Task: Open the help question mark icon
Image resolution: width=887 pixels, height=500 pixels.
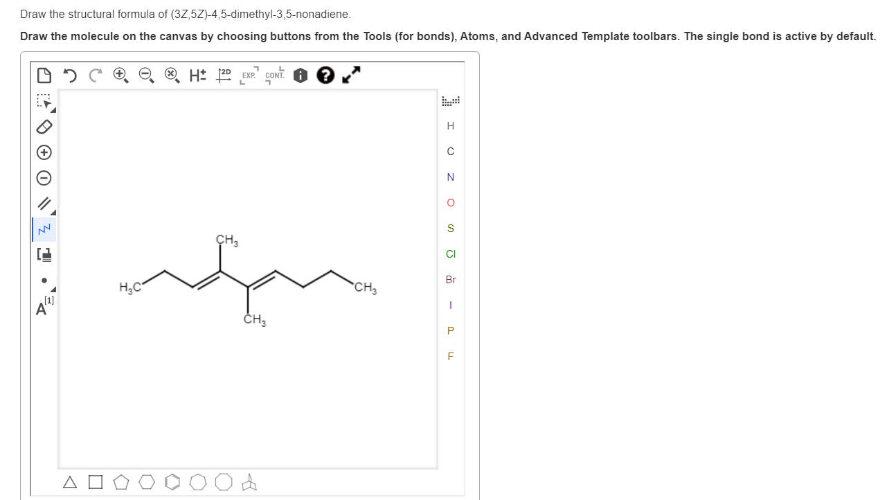Action: [325, 75]
